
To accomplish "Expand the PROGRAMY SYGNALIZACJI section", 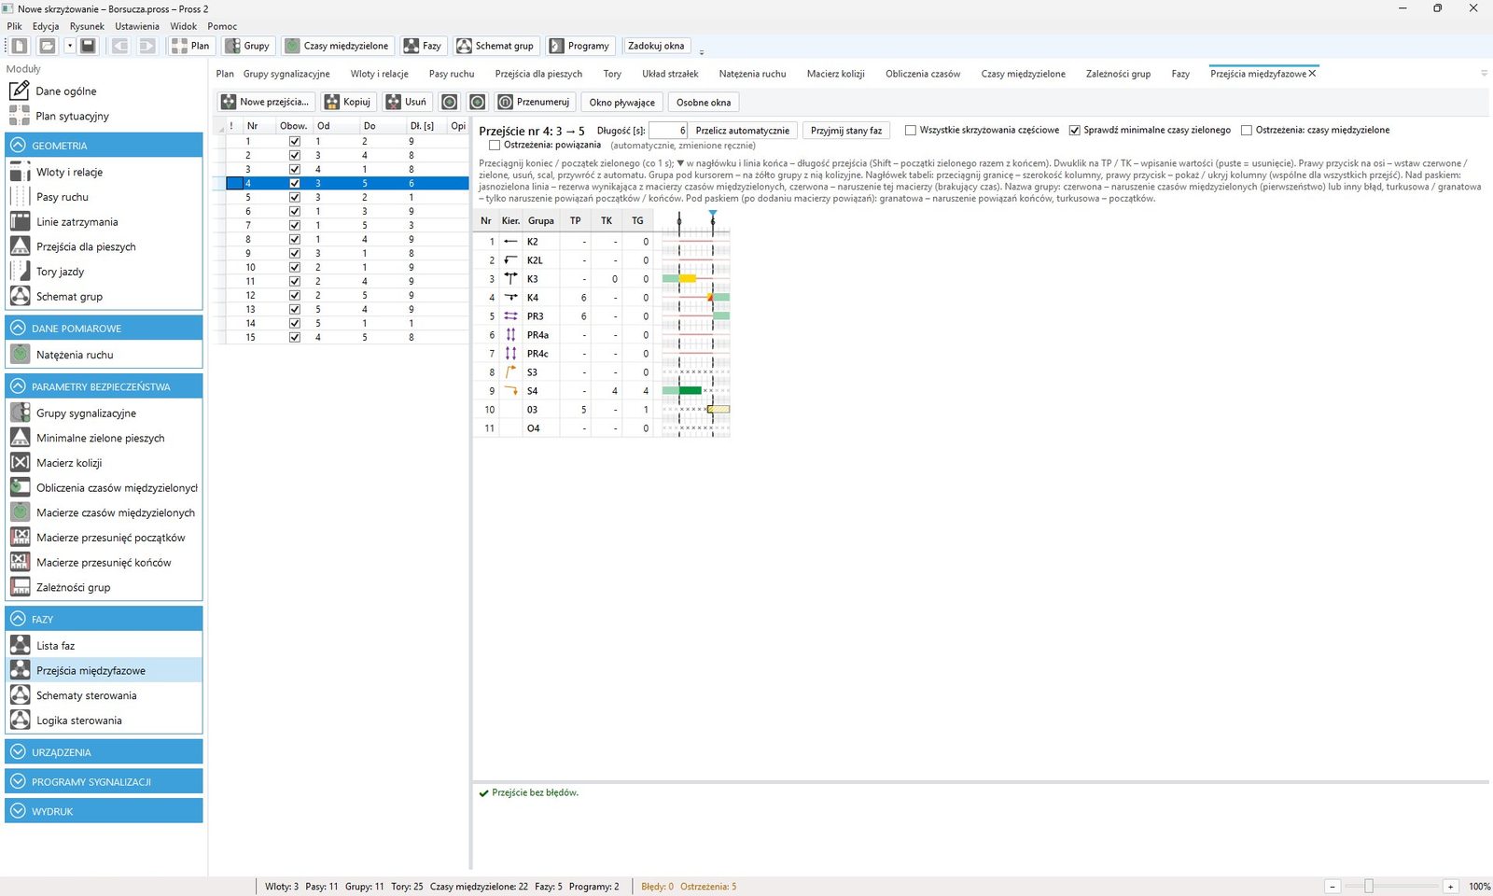I will (x=18, y=782).
